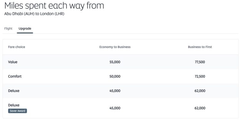Click 62,000 in the Saver Award row
241x121 pixels.
[200, 108]
